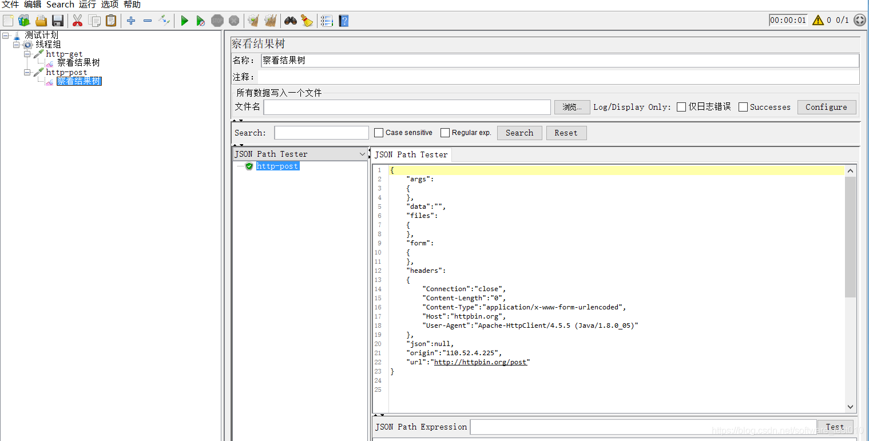
Task: Click the 浏览... browse button
Action: (572, 107)
